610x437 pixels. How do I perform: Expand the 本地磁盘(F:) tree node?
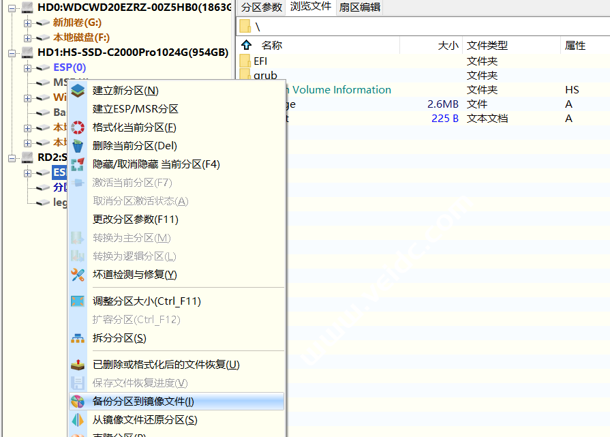click(28, 38)
